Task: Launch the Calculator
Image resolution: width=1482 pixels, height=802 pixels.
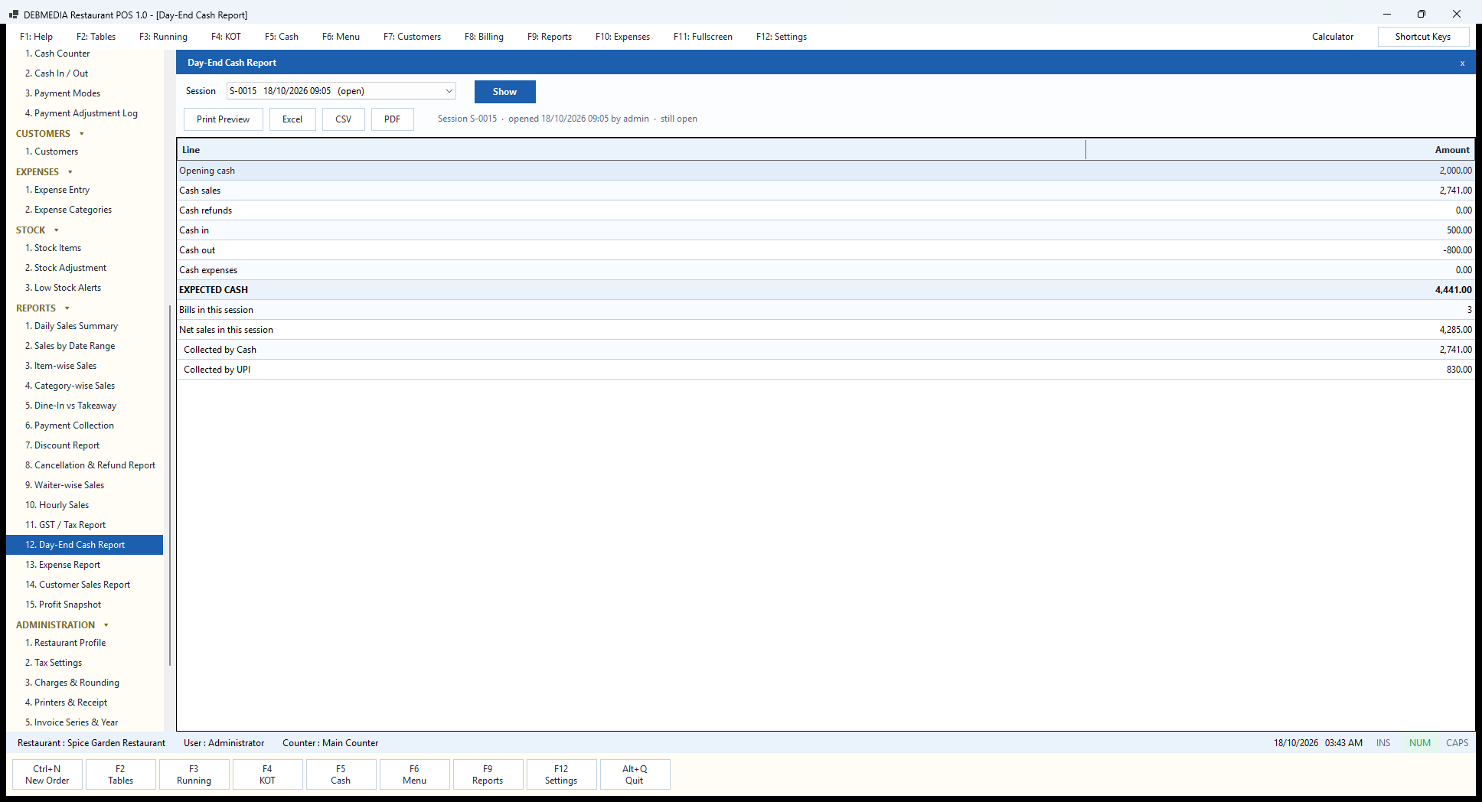Action: pos(1333,37)
